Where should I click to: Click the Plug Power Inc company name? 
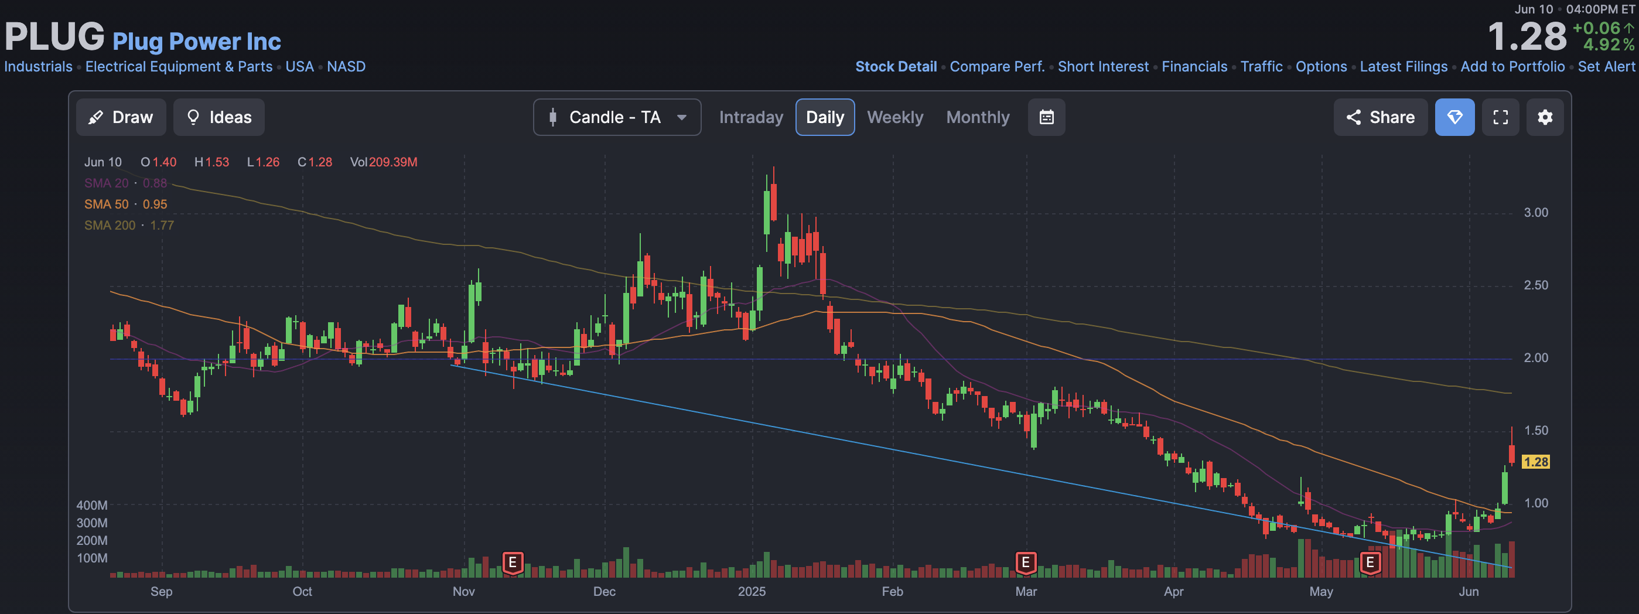pos(197,42)
